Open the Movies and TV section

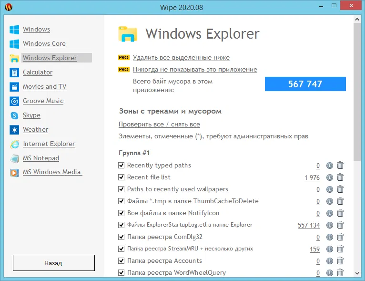tap(45, 86)
